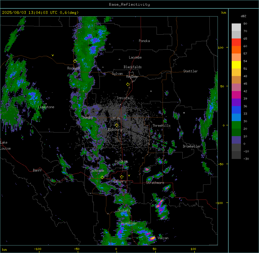Click the Lake Louise label at left edge
The height and width of the screenshot is (253, 259).
pyautogui.click(x=5, y=145)
